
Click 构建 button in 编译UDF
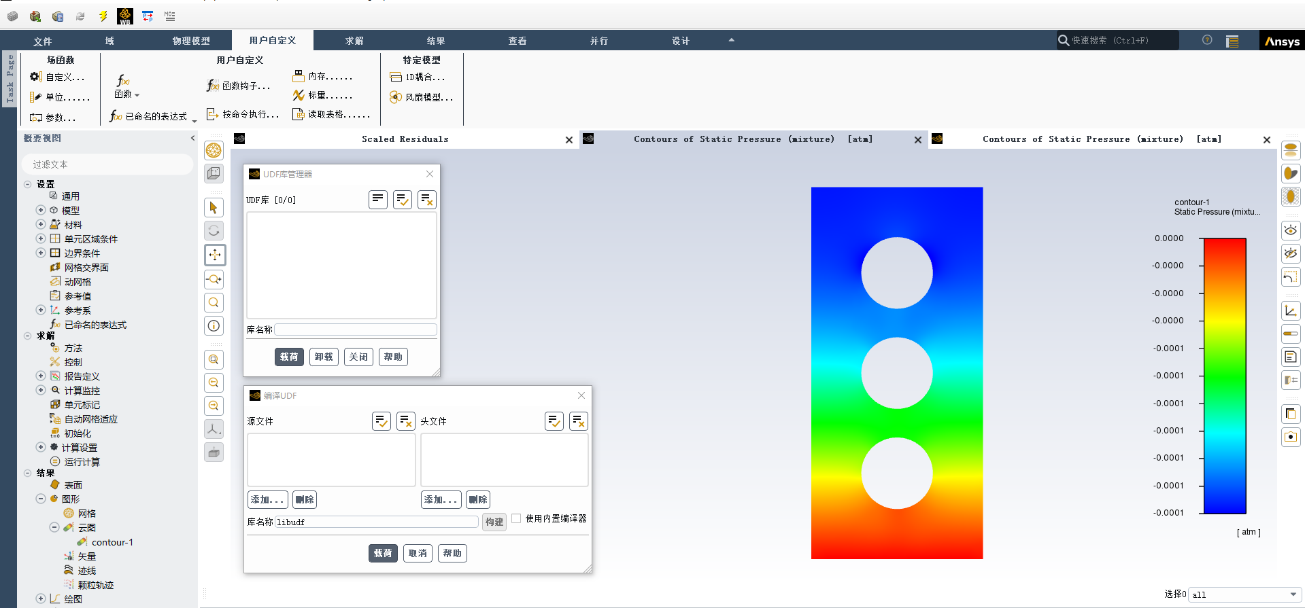[494, 522]
